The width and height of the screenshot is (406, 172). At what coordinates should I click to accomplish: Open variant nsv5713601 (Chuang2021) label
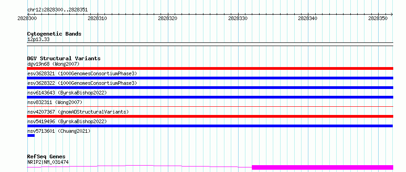[59, 131]
